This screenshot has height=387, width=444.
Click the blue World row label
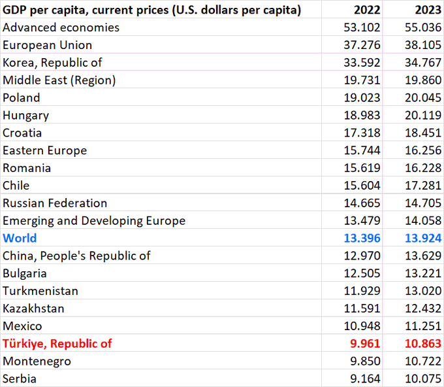[x=20, y=239]
